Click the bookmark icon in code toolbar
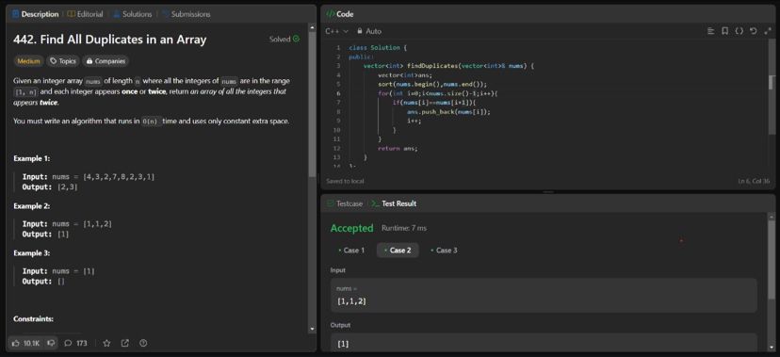 724,31
